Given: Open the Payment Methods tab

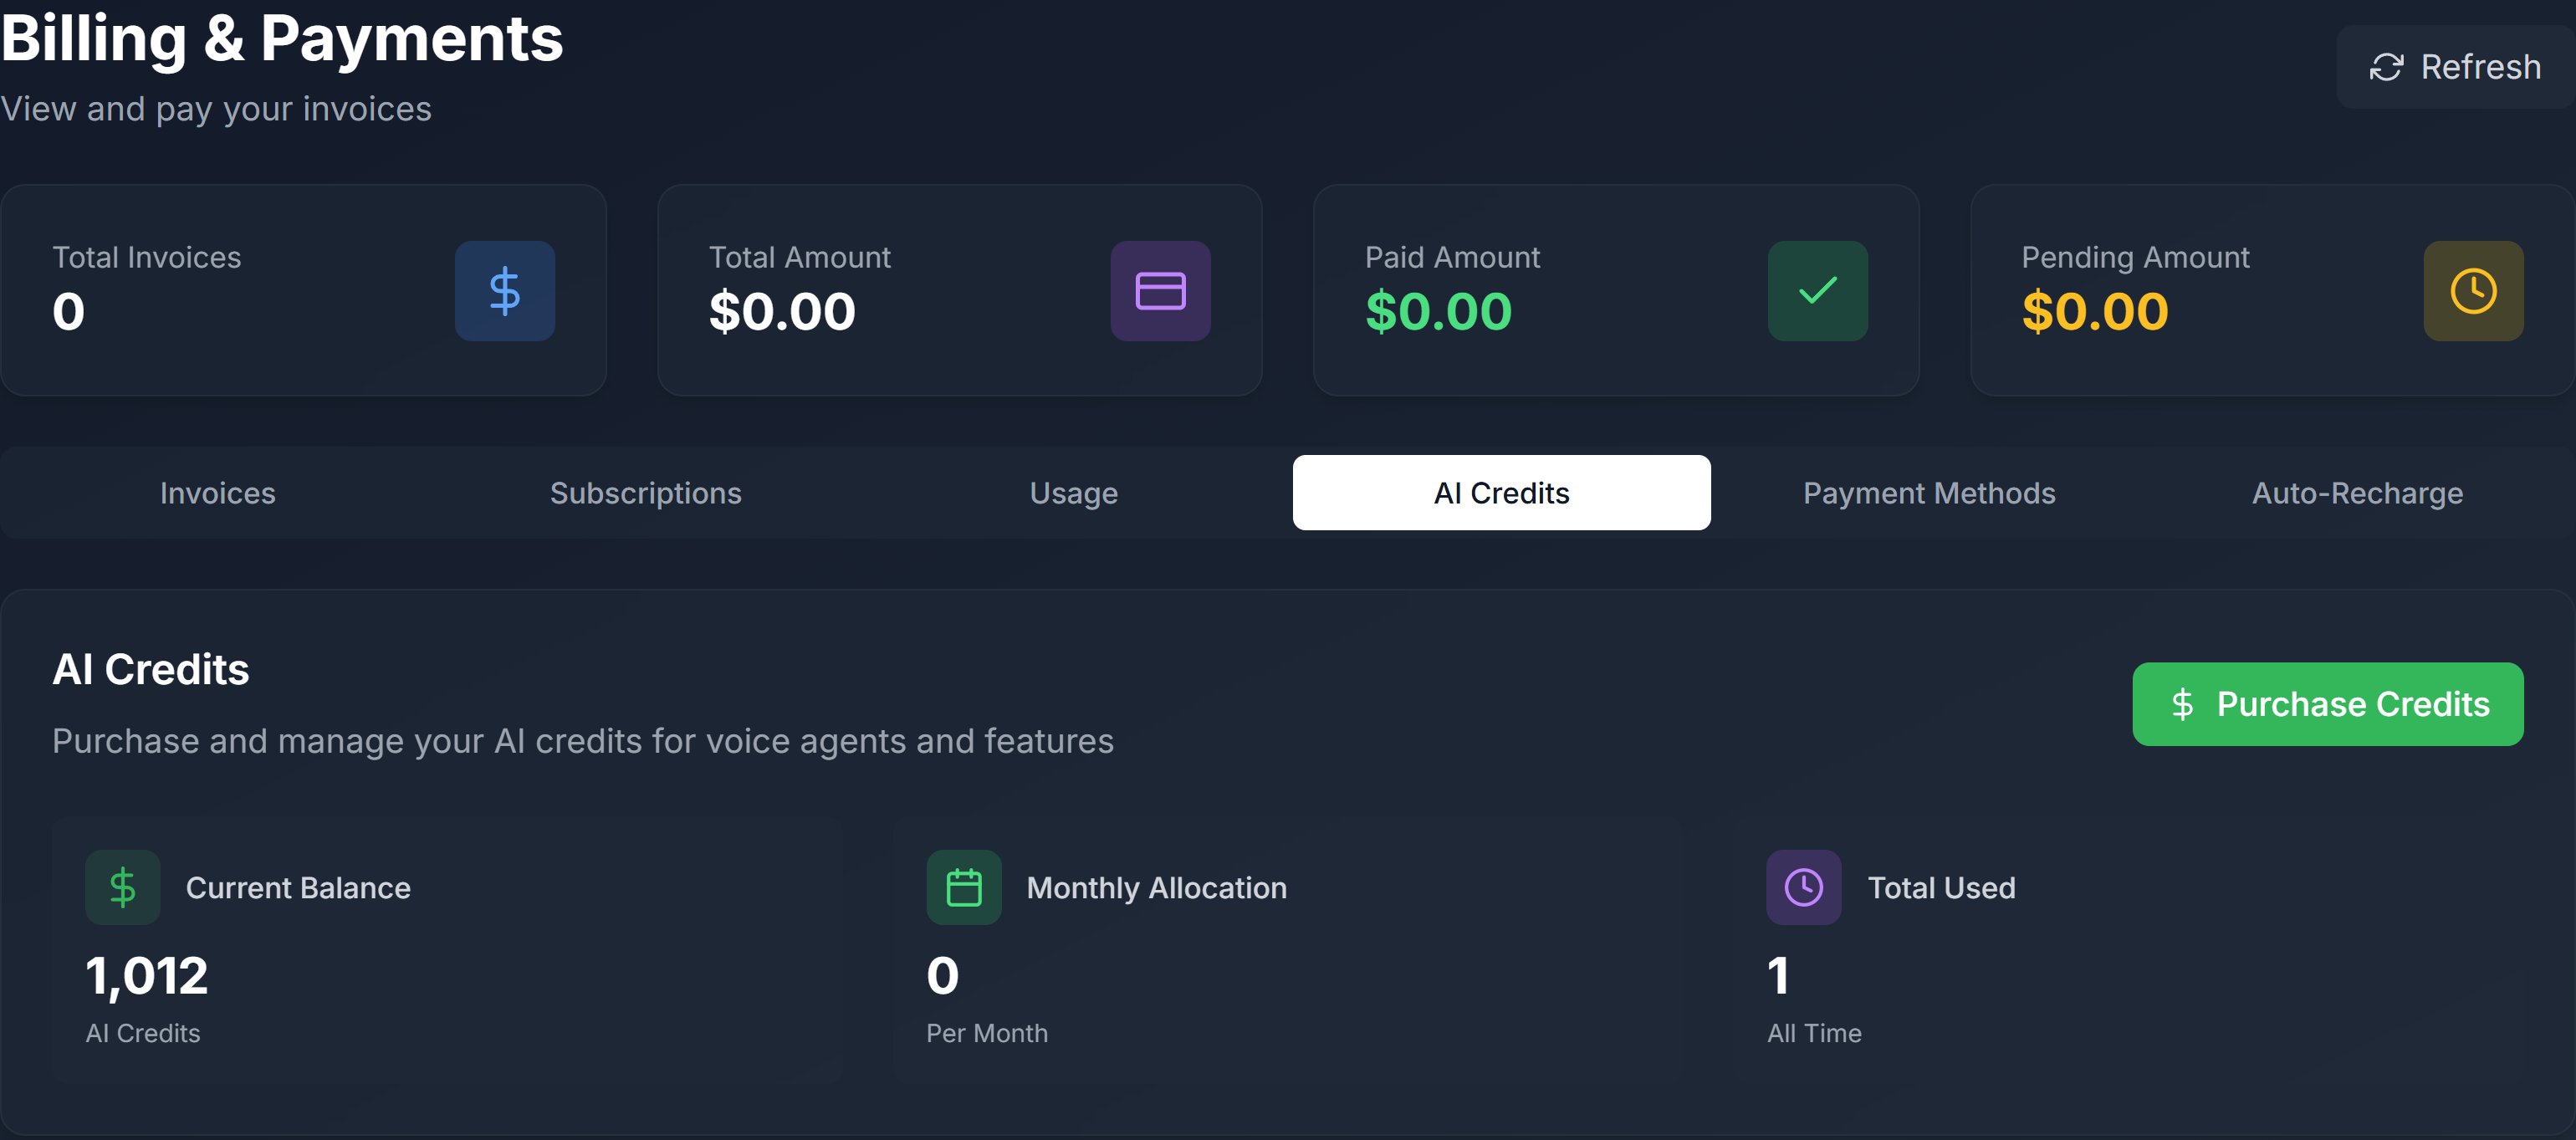Looking at the screenshot, I should point(1929,493).
